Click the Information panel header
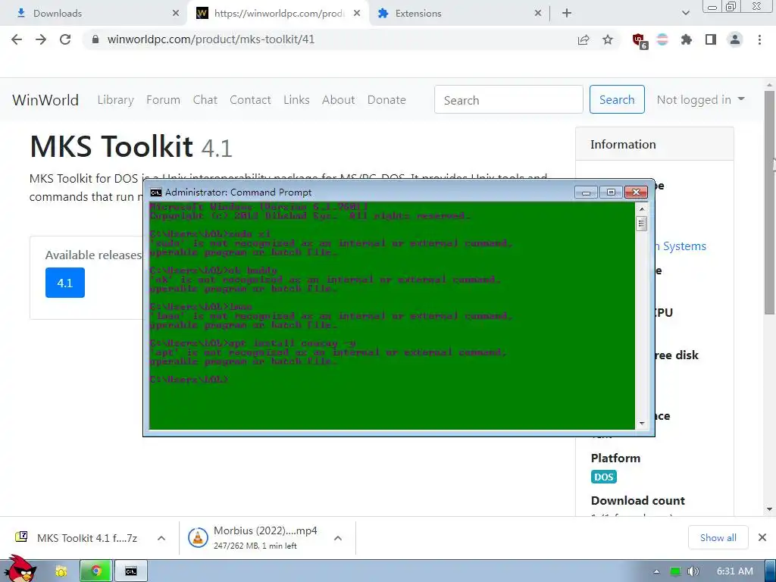The image size is (776, 582). (x=654, y=145)
